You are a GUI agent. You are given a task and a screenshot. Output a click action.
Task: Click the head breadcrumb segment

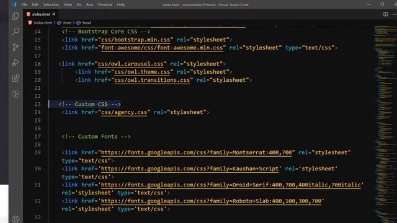coord(87,23)
